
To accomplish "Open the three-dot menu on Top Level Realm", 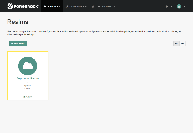I will [x=46, y=54].
